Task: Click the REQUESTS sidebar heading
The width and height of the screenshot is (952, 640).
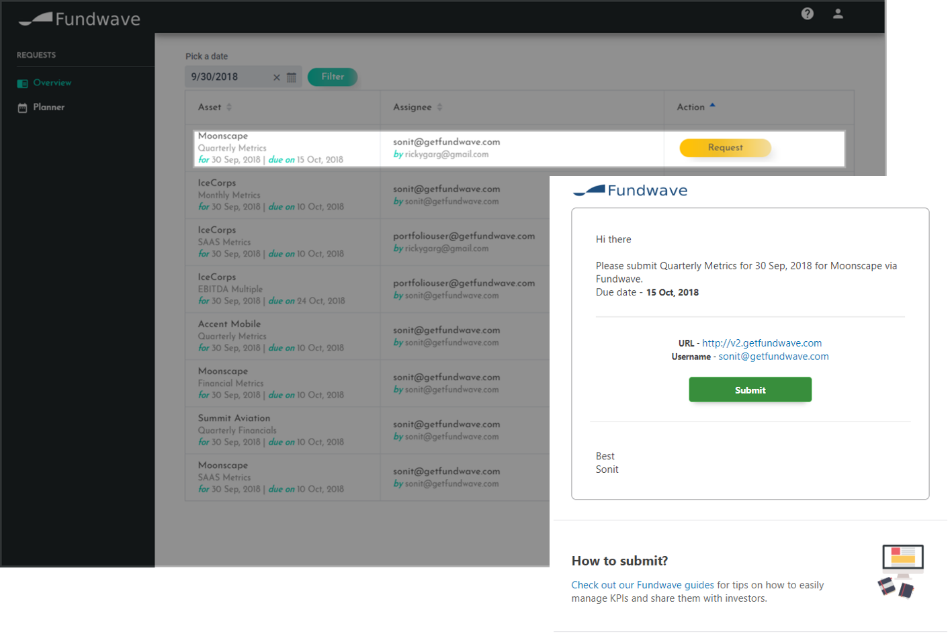Action: coord(36,55)
